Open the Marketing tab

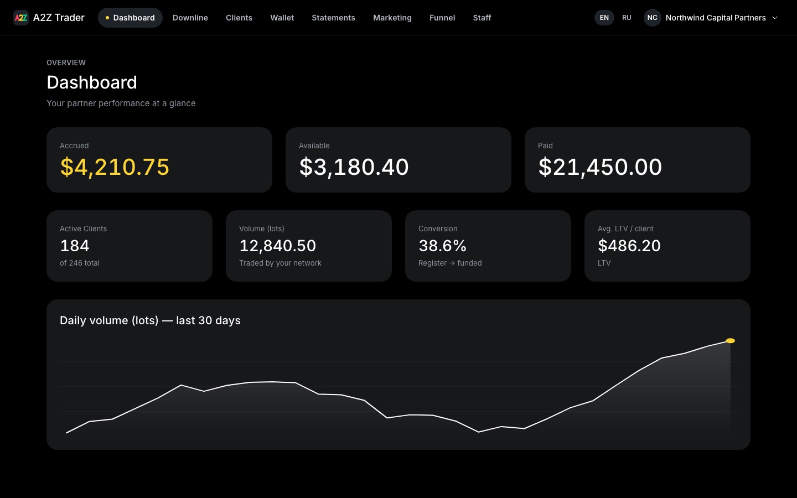[x=392, y=18]
